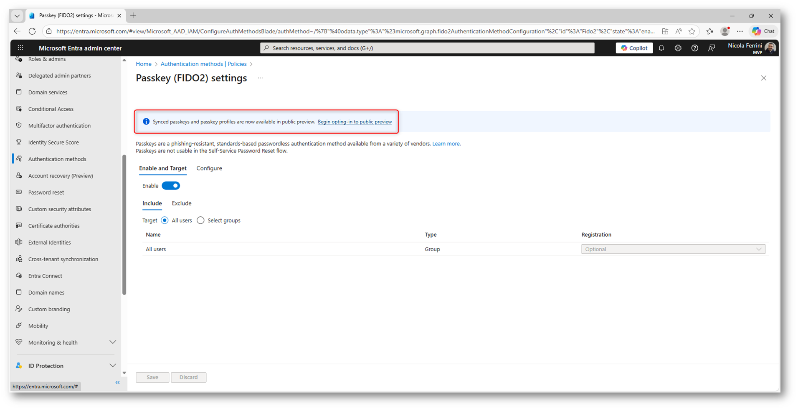Select the All users radio button

click(165, 220)
